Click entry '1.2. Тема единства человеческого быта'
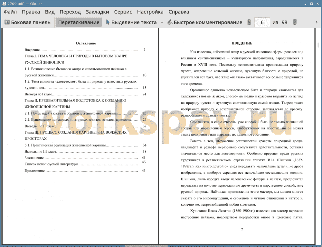 (x=85, y=84)
